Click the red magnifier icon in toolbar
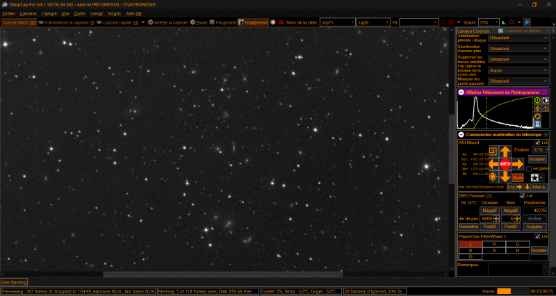This screenshot has height=296, width=556. click(512, 22)
